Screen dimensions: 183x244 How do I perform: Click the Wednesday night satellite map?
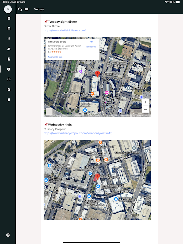pyautogui.click(x=97, y=180)
